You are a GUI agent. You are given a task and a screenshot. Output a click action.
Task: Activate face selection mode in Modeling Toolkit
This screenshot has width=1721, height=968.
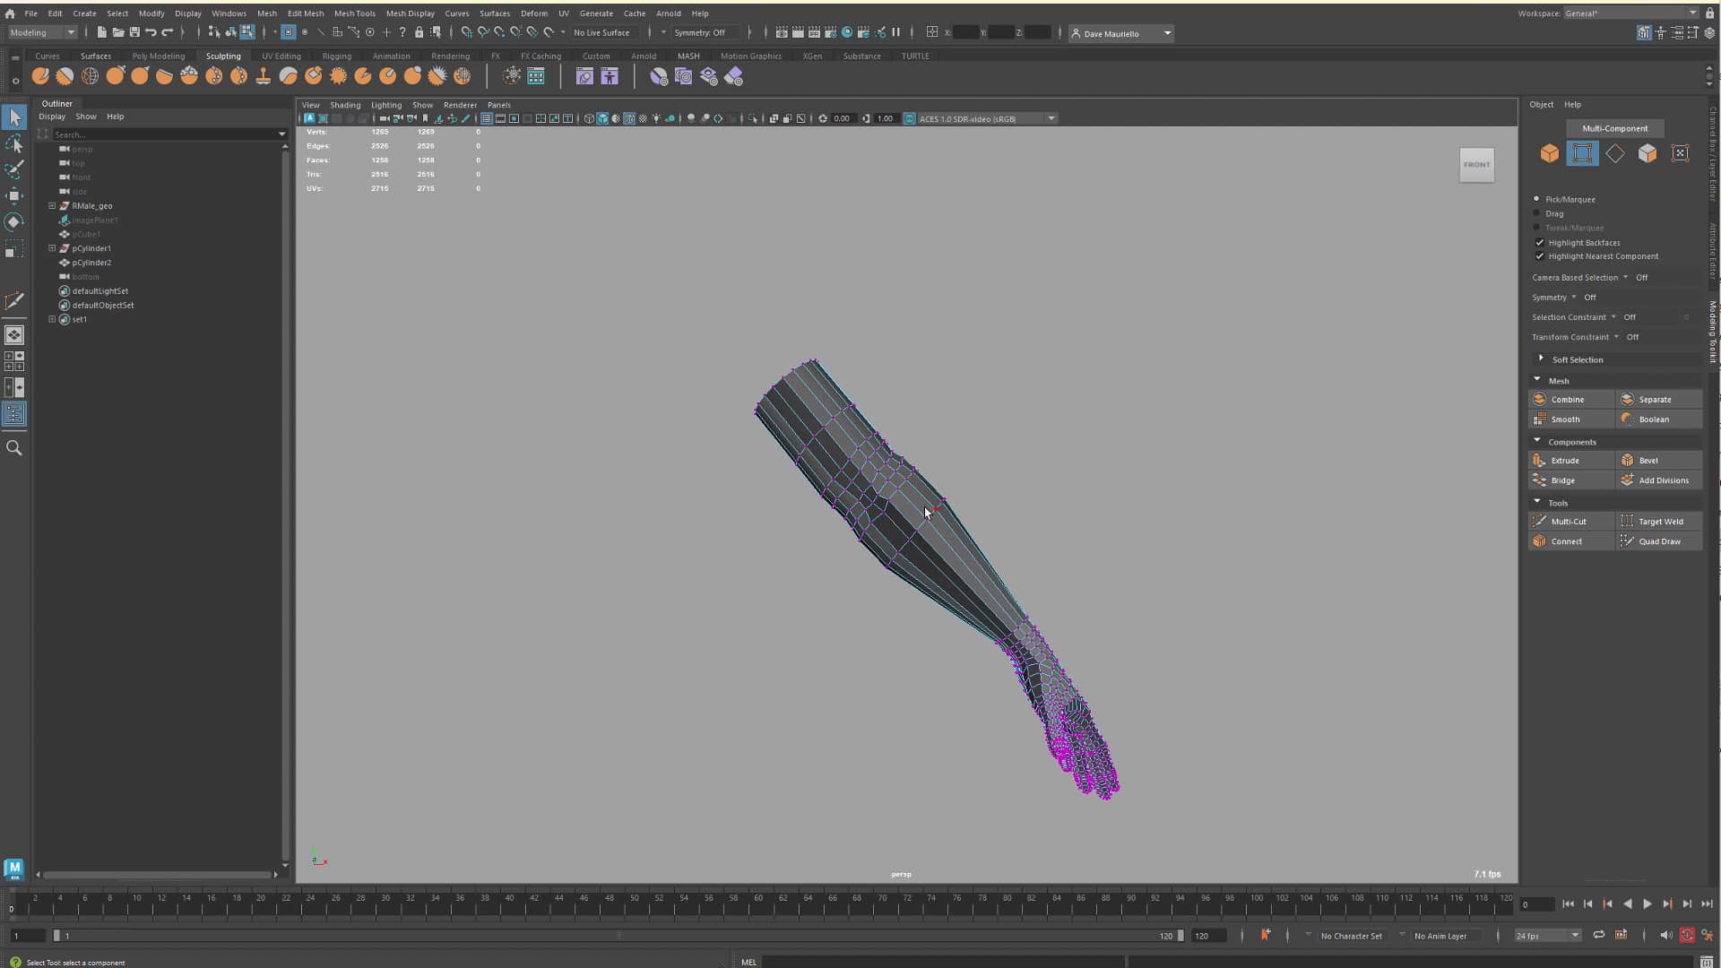1647,153
